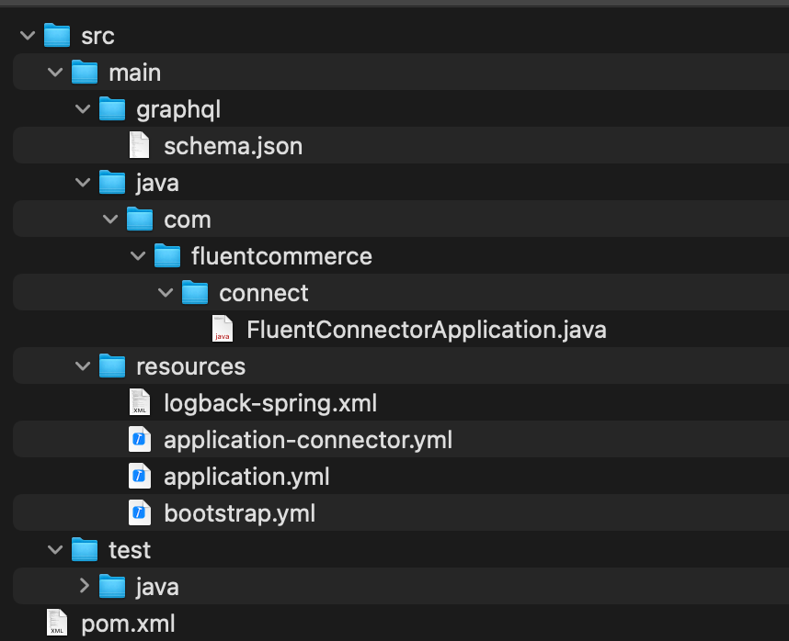The image size is (789, 641).
Task: Click the bootstrap.yml file icon
Action: (x=140, y=512)
